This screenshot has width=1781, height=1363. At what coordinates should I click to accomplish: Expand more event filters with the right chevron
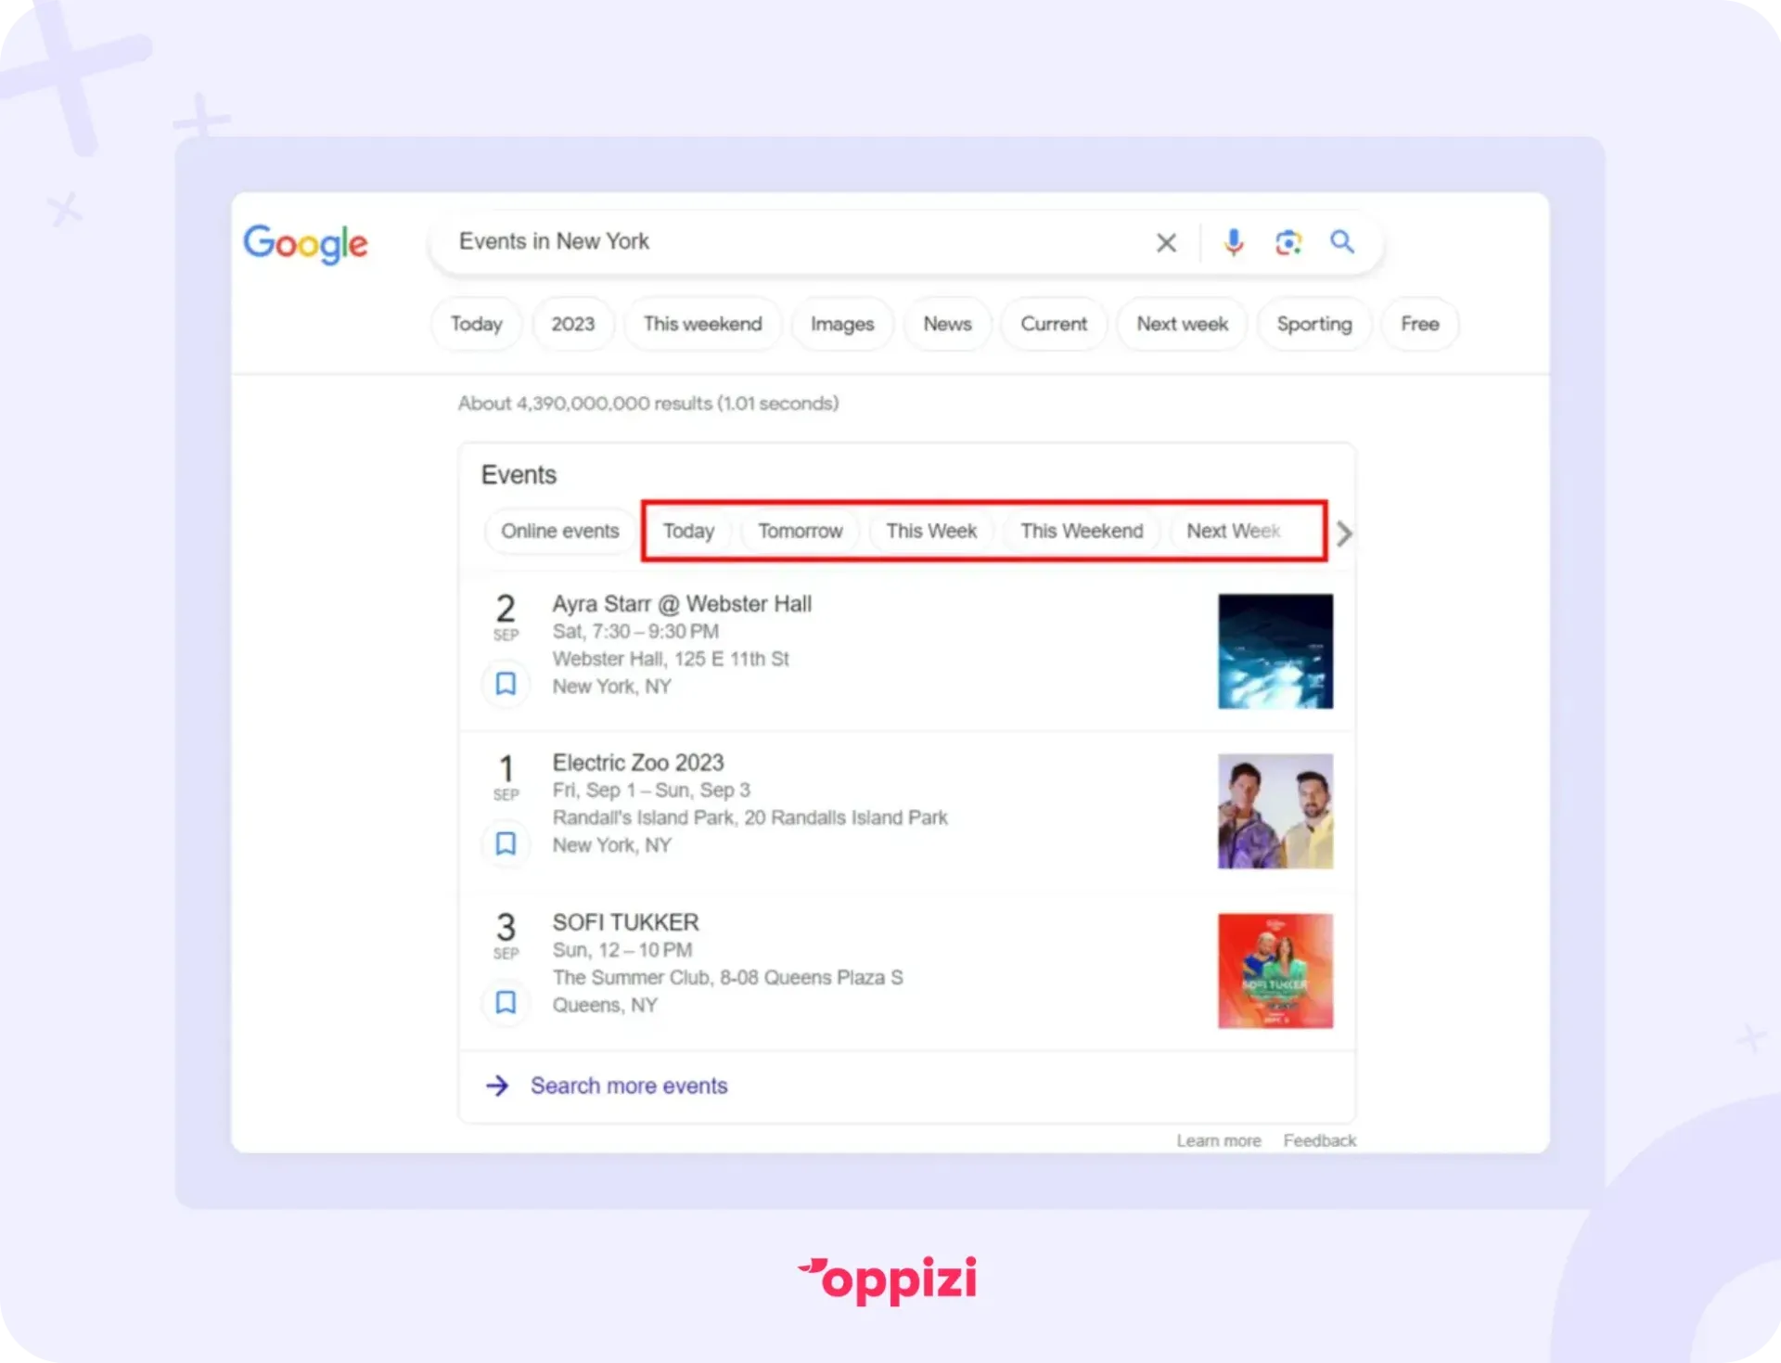pos(1344,534)
